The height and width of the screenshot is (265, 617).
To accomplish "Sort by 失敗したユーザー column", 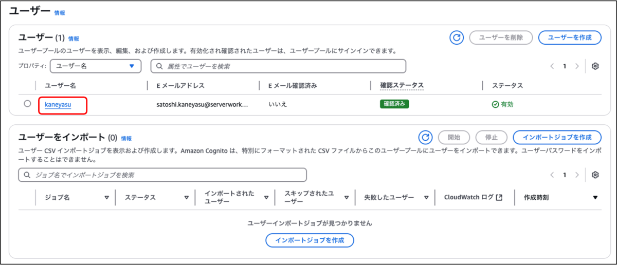I will 426,197.
